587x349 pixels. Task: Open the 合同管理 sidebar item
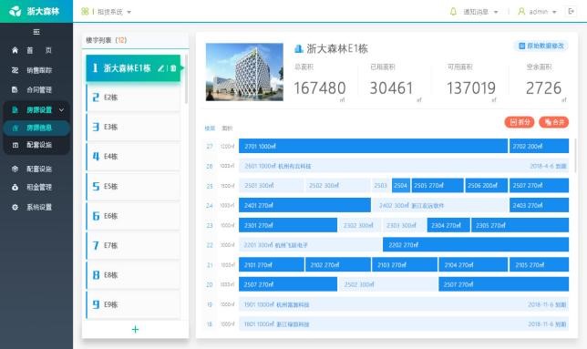tap(36, 90)
